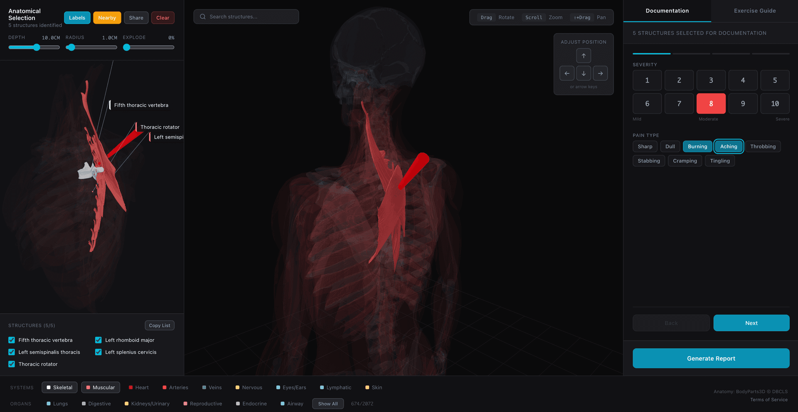Toggle the Labels display

pos(77,17)
